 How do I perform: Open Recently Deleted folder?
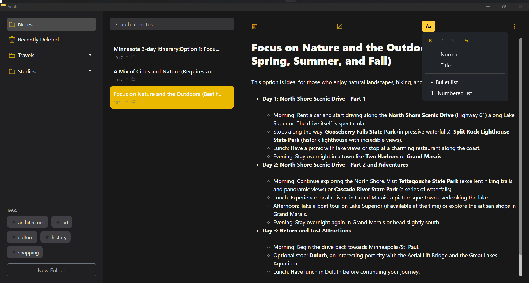pos(52,40)
